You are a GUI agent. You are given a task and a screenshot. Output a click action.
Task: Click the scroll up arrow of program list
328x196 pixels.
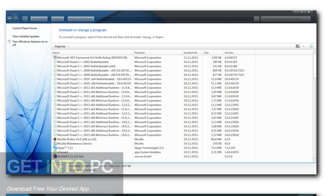tap(314, 52)
